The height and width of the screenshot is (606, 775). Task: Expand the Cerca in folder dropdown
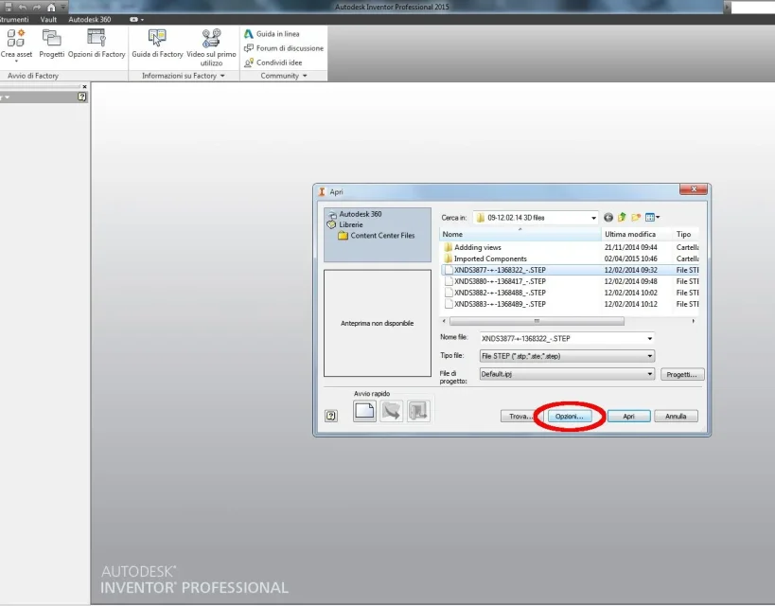592,217
